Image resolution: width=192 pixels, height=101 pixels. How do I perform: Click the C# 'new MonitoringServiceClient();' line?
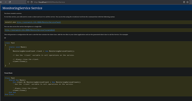click(x=44, y=51)
